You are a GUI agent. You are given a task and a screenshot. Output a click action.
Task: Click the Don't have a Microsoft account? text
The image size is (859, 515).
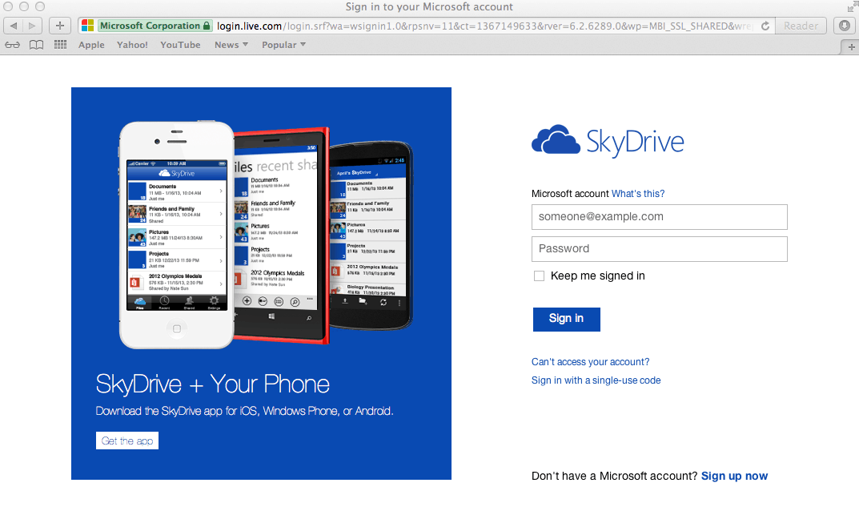(x=614, y=476)
